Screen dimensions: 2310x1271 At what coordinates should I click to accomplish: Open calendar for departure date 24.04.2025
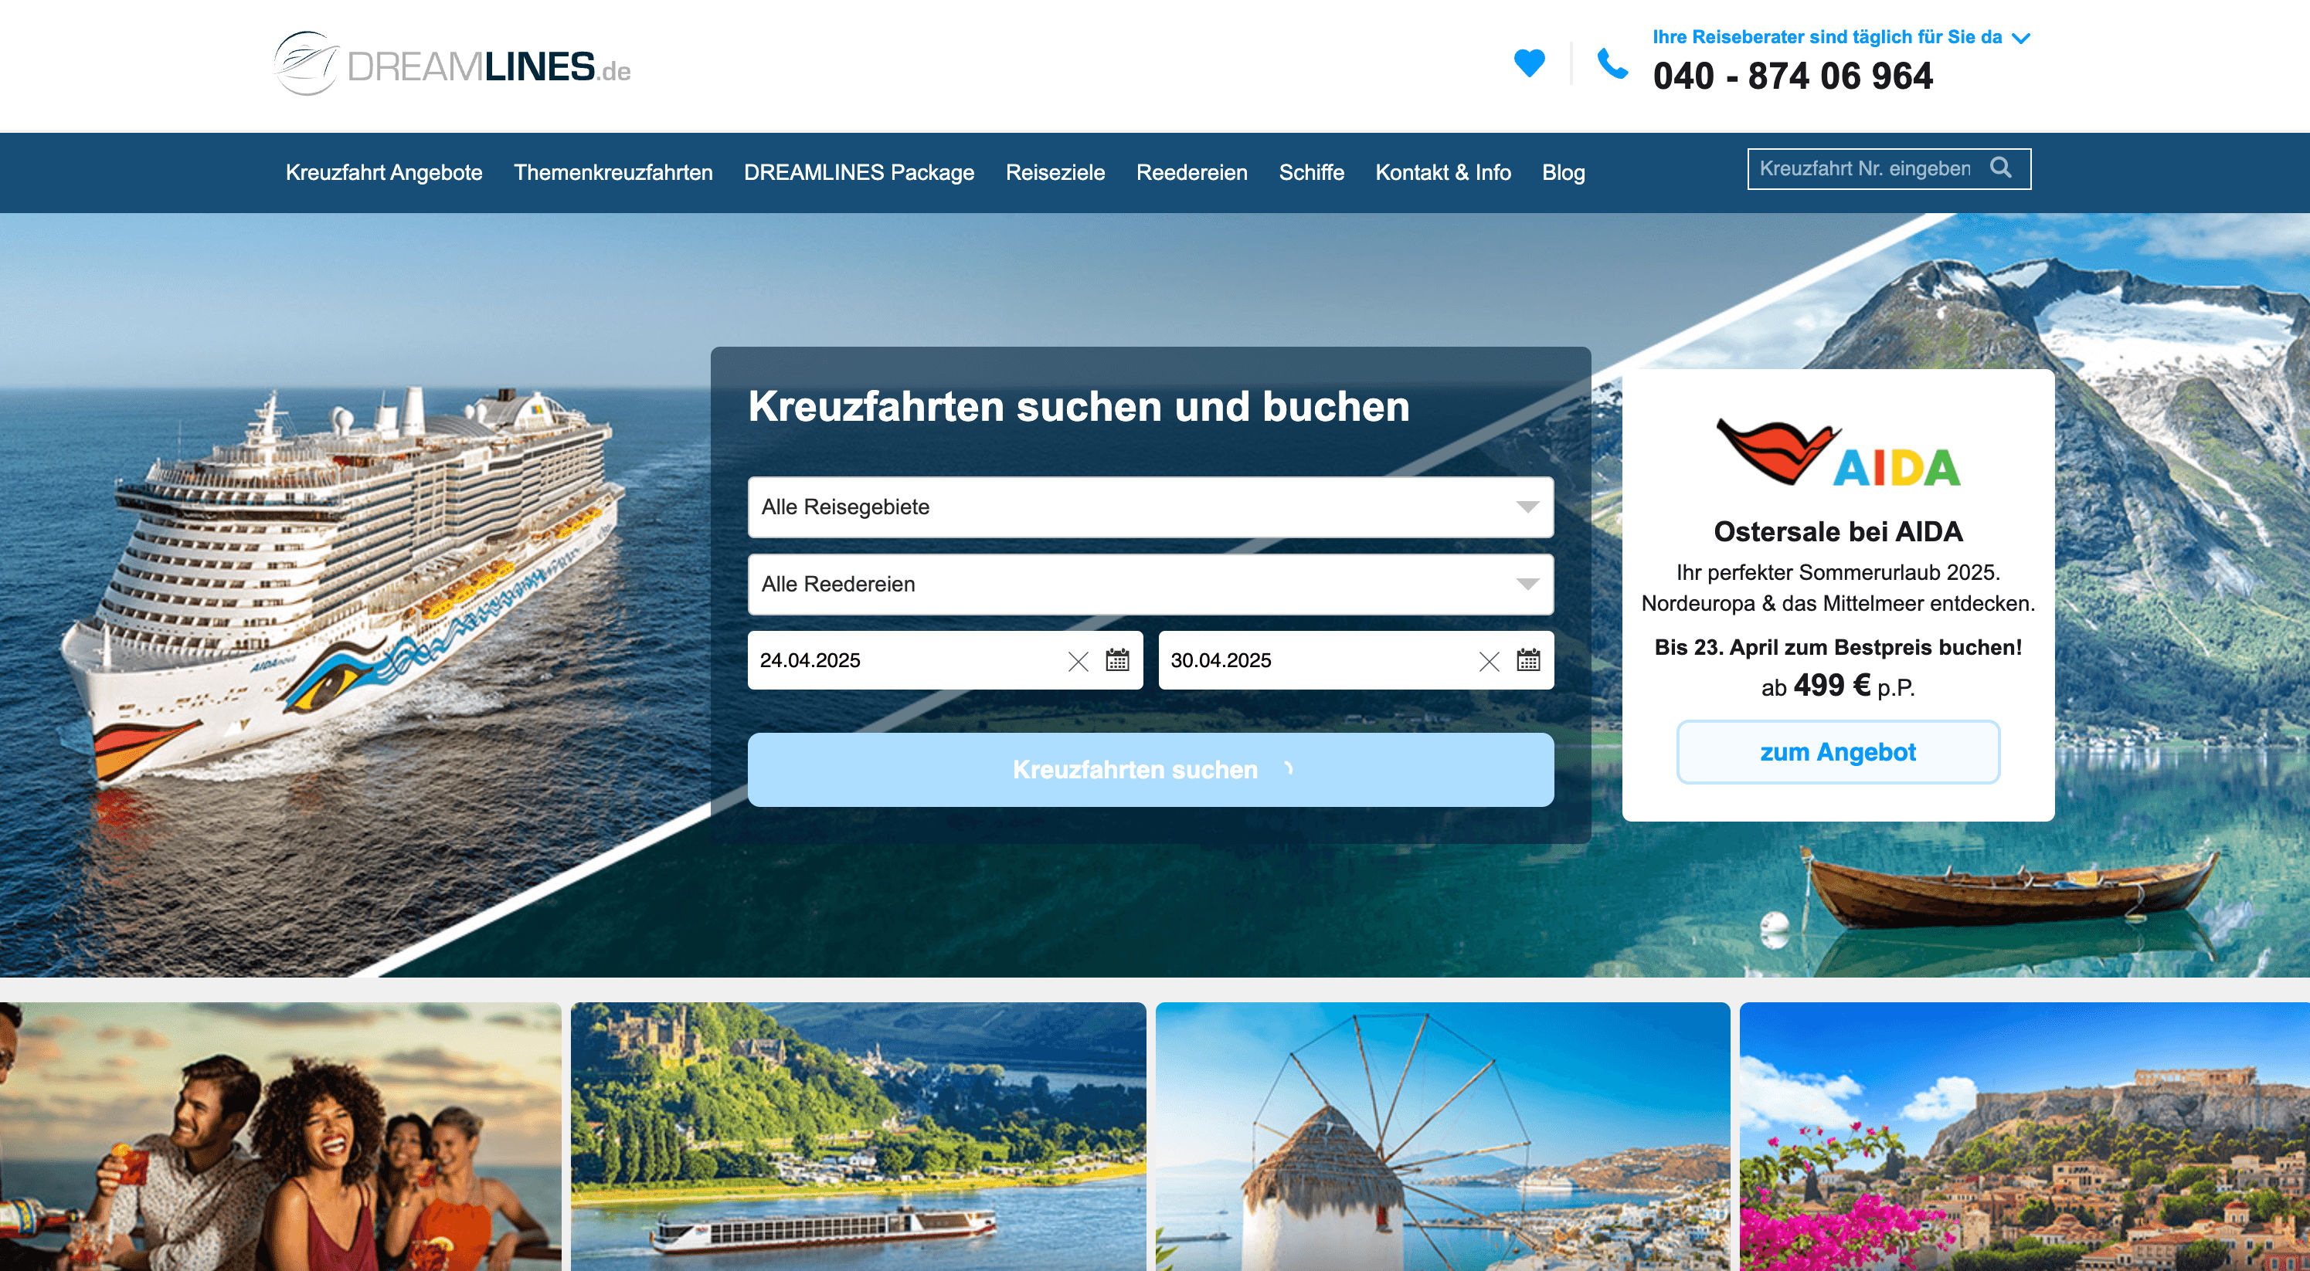(x=1117, y=659)
